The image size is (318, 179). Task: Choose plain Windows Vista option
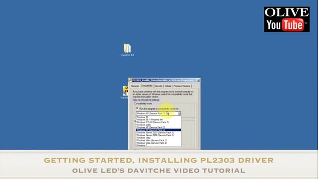(x=159, y=138)
